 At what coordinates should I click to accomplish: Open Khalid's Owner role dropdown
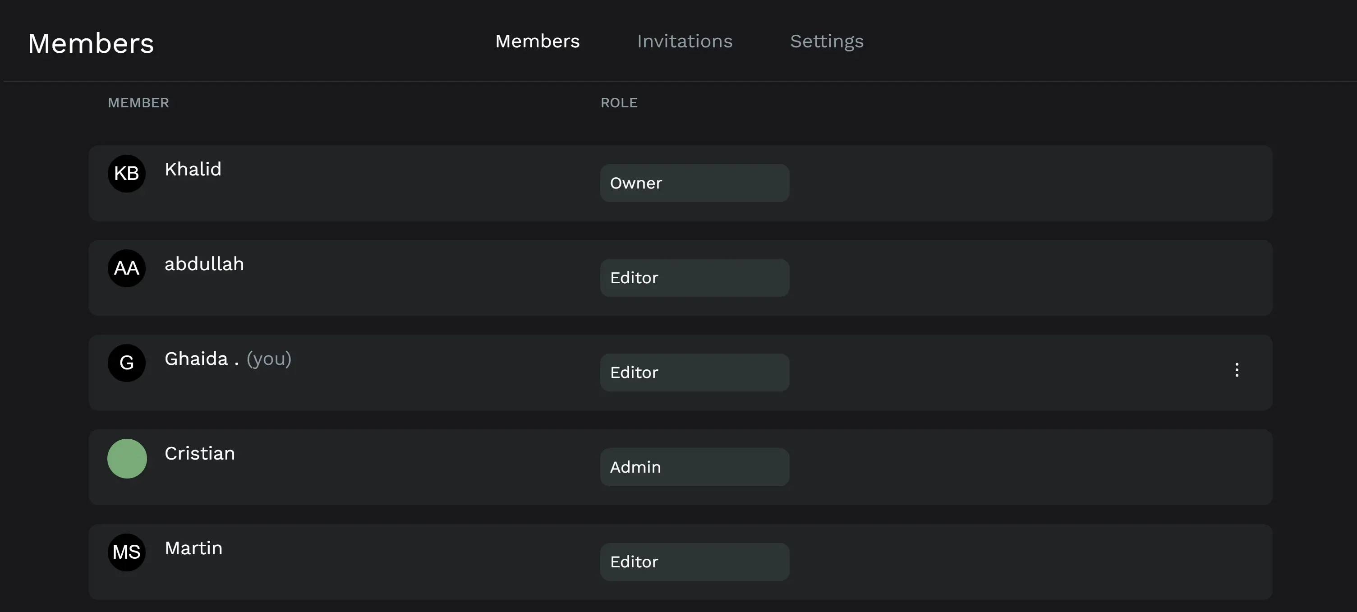pyautogui.click(x=695, y=183)
